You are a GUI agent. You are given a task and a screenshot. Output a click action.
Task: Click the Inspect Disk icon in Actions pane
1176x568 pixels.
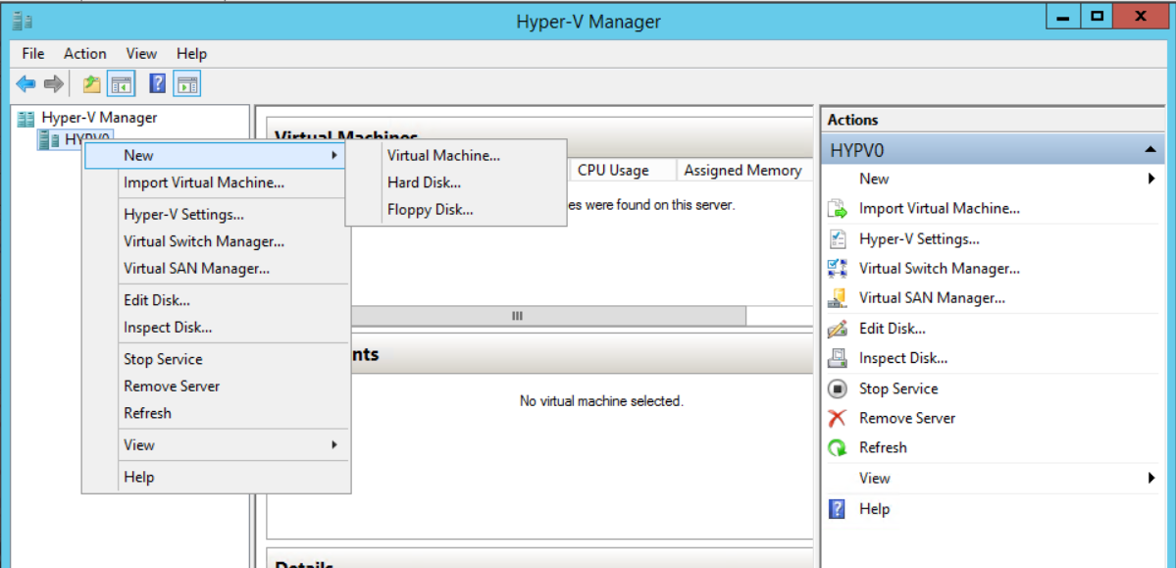[837, 358]
